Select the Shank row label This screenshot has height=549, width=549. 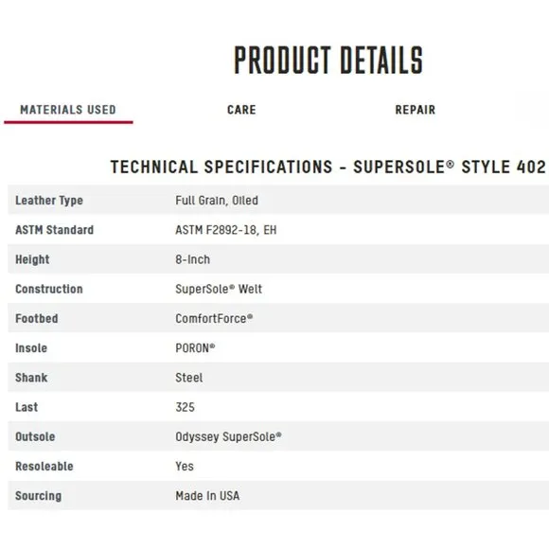tap(31, 378)
